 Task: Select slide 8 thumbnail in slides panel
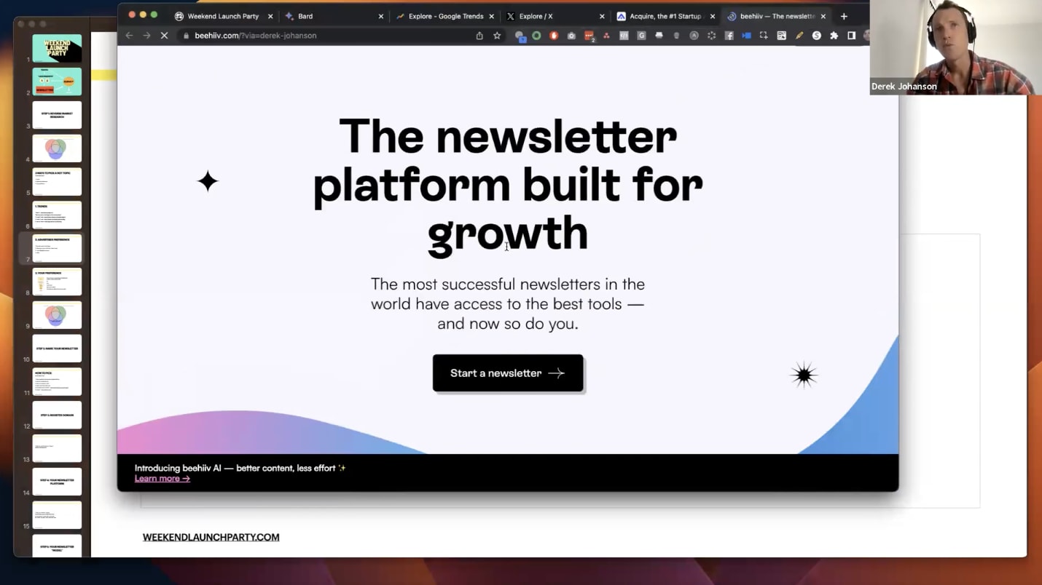tap(57, 282)
